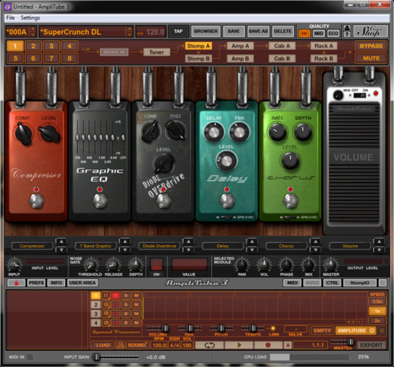This screenshot has height=367, width=394.
Task: Click the help question mark icon
Action: pos(347,34)
